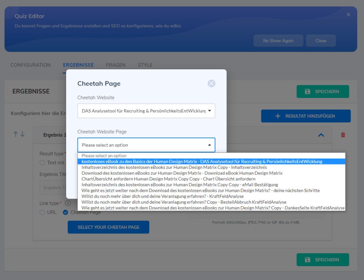Click the Resultat Hinzufügen button
Viewport: 364px width, 280px height.
[306, 116]
